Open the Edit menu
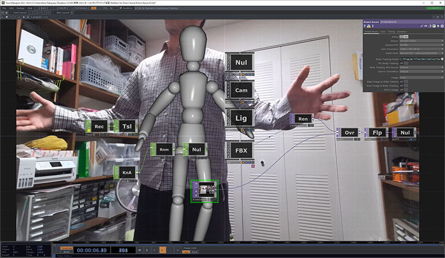This screenshot has height=258, width=445. pos(11,8)
